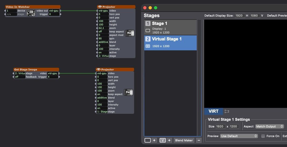The width and height of the screenshot is (287, 147).
Task: Select Virtual Stage 1 in the Stages list
Action: click(x=170, y=43)
